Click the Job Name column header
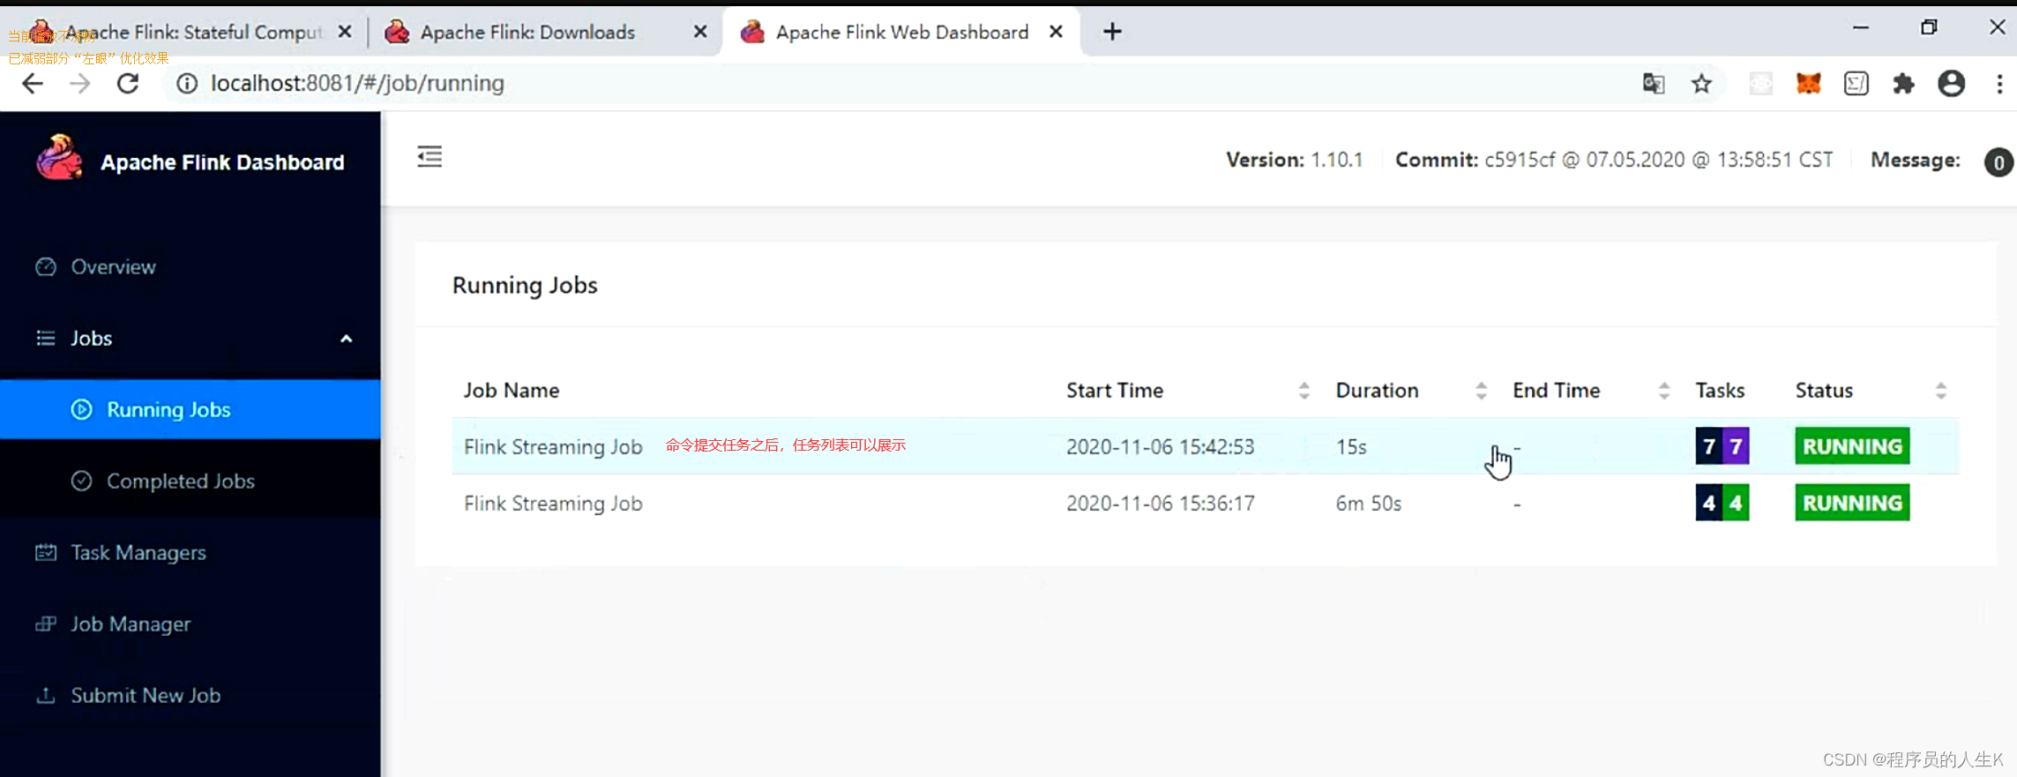Screen dimensions: 2017x777 (x=512, y=391)
